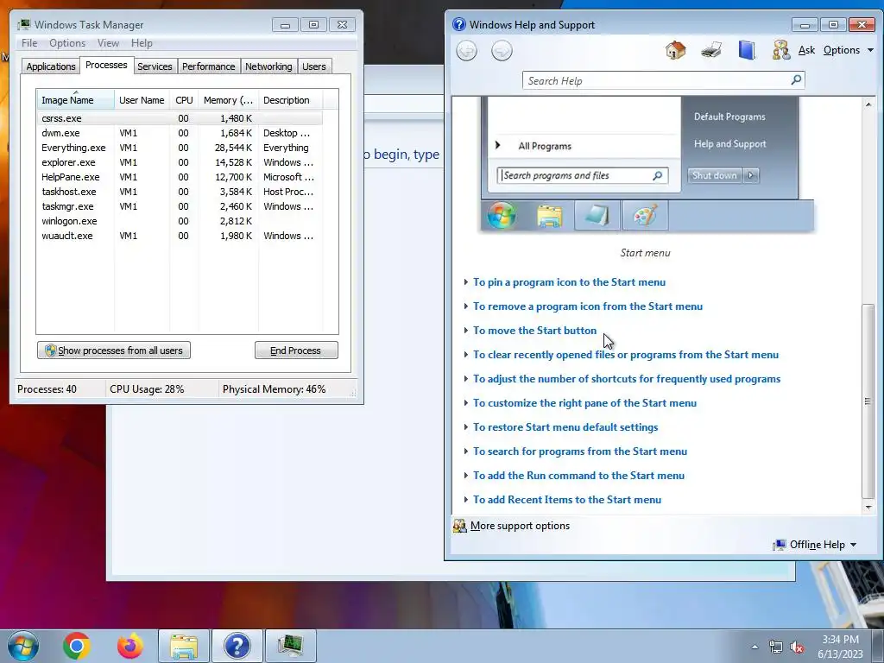The image size is (884, 663).
Task: Open "To search for programs from the Start menu"
Action: [x=580, y=451]
